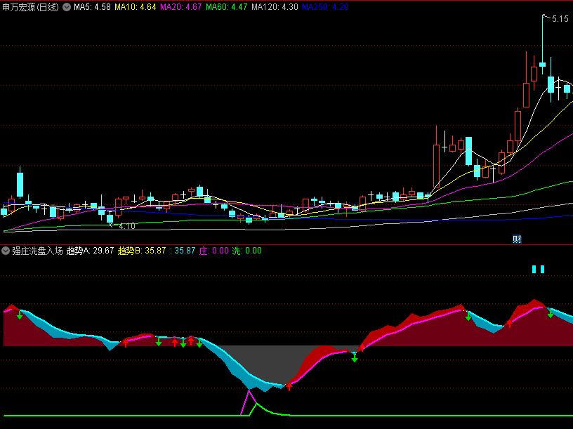Viewport: 573px width, 429px height.
Task: Click the 趋势B: 35.87 value
Action: coord(142,251)
